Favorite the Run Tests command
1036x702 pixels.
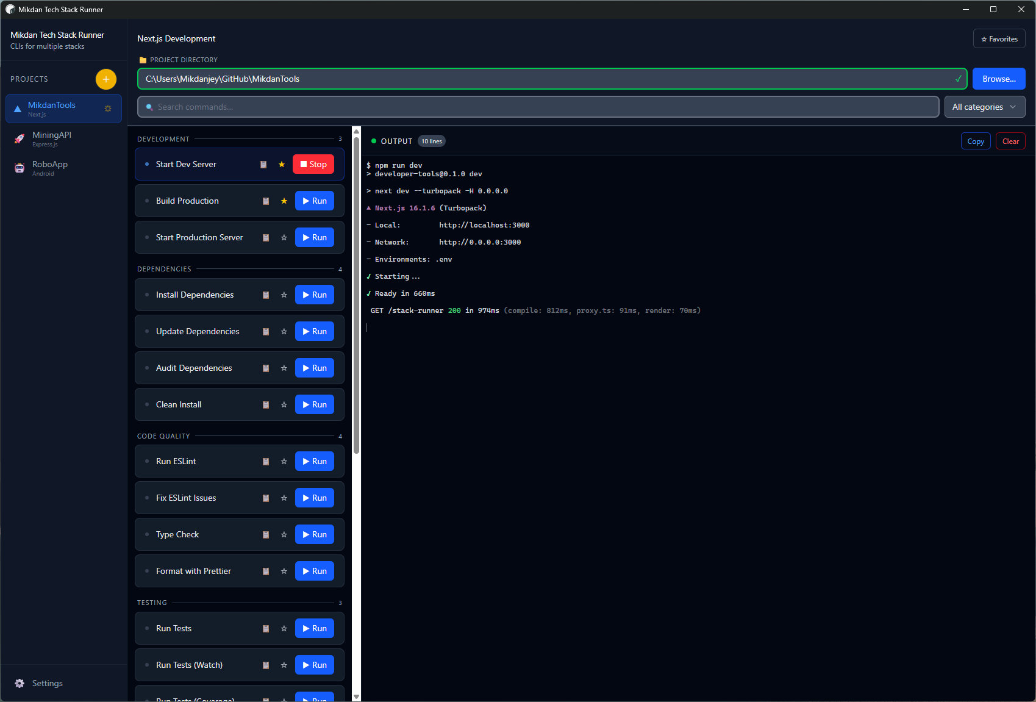284,629
